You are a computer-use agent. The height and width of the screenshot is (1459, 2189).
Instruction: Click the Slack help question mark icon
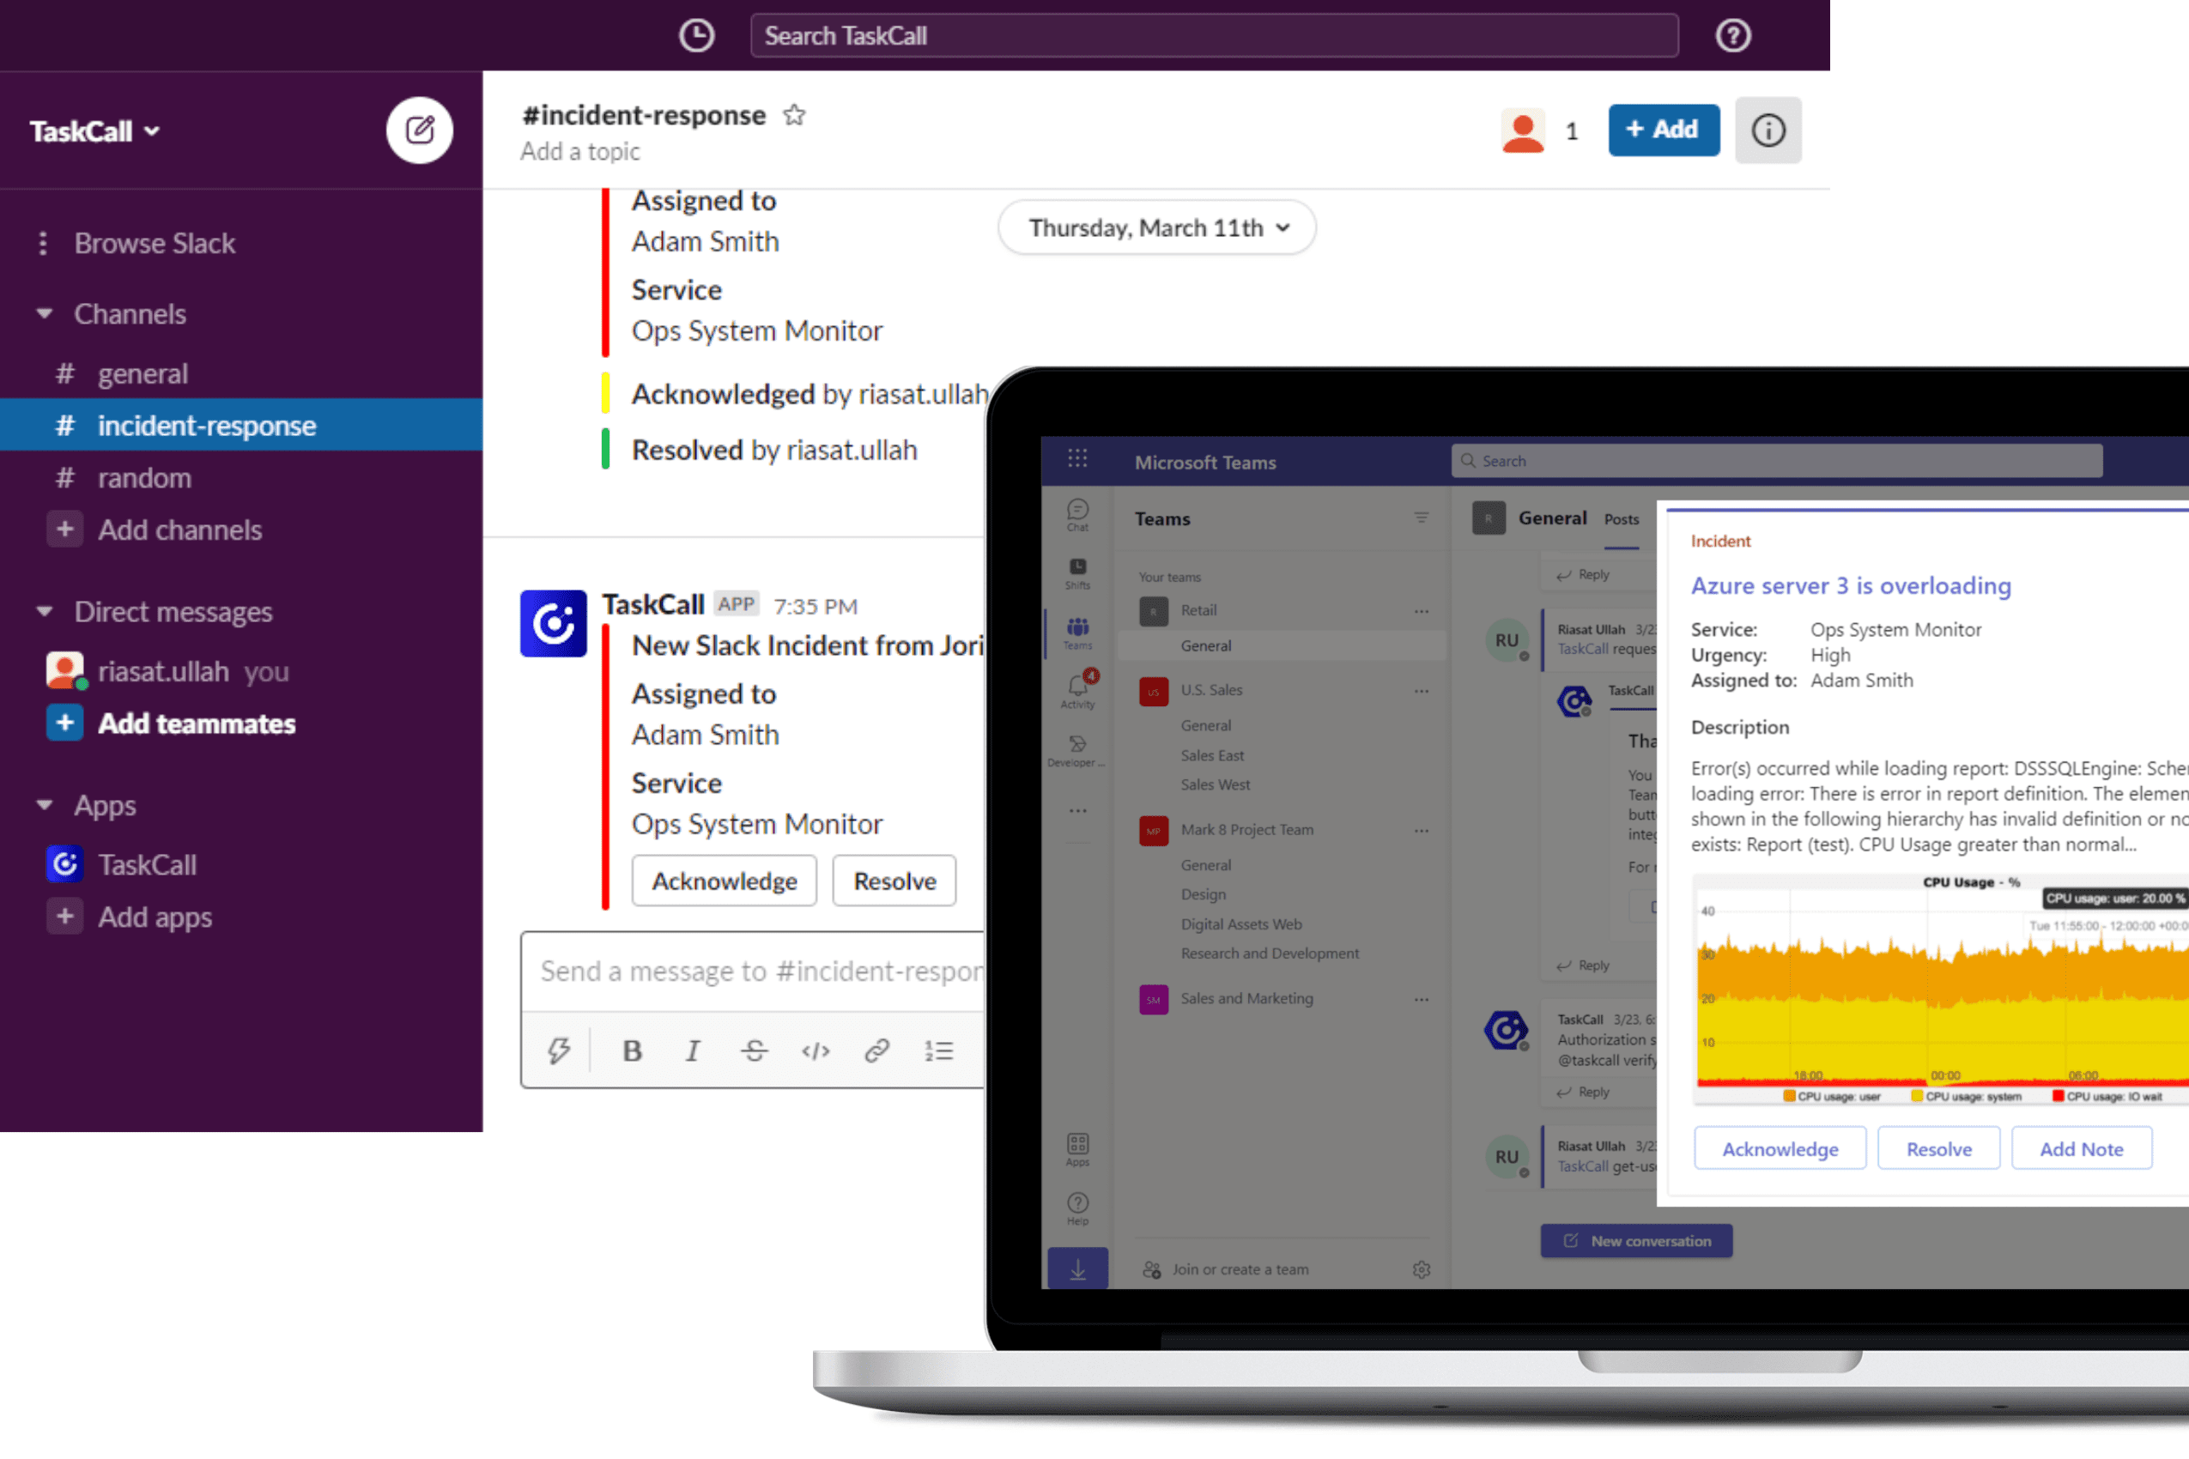(x=1733, y=35)
